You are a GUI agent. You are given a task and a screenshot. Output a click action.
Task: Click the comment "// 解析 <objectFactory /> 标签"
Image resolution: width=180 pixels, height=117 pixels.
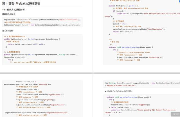point(30,102)
